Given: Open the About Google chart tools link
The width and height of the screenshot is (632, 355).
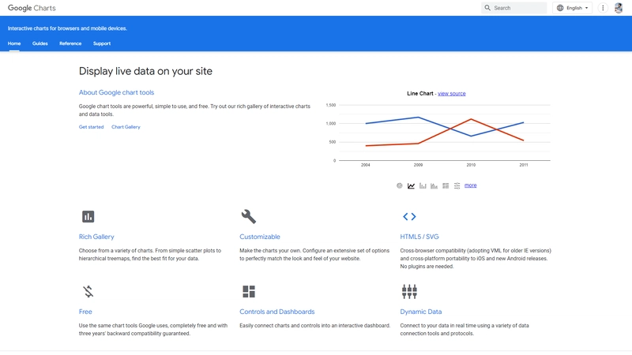Looking at the screenshot, I should [116, 92].
